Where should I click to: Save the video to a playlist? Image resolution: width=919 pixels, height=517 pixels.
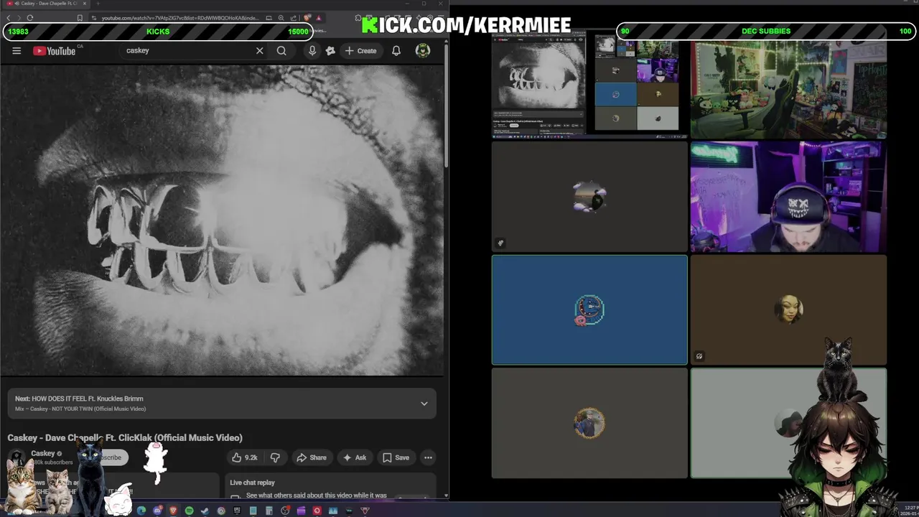(x=396, y=457)
